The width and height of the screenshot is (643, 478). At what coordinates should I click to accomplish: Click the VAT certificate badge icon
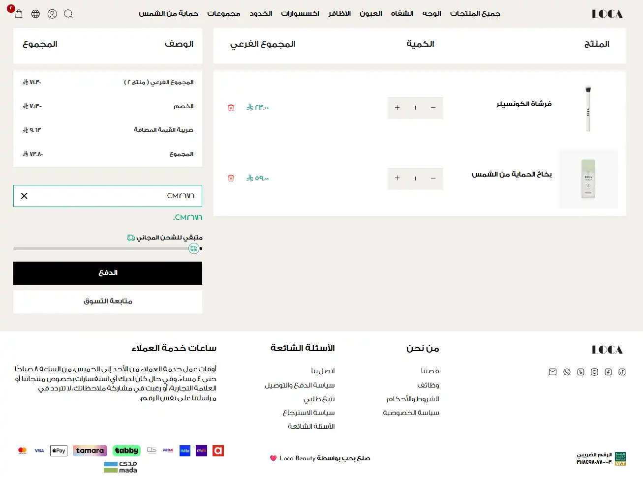click(x=620, y=458)
